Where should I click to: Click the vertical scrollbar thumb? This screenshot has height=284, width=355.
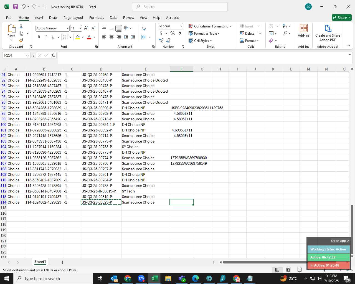352,229
